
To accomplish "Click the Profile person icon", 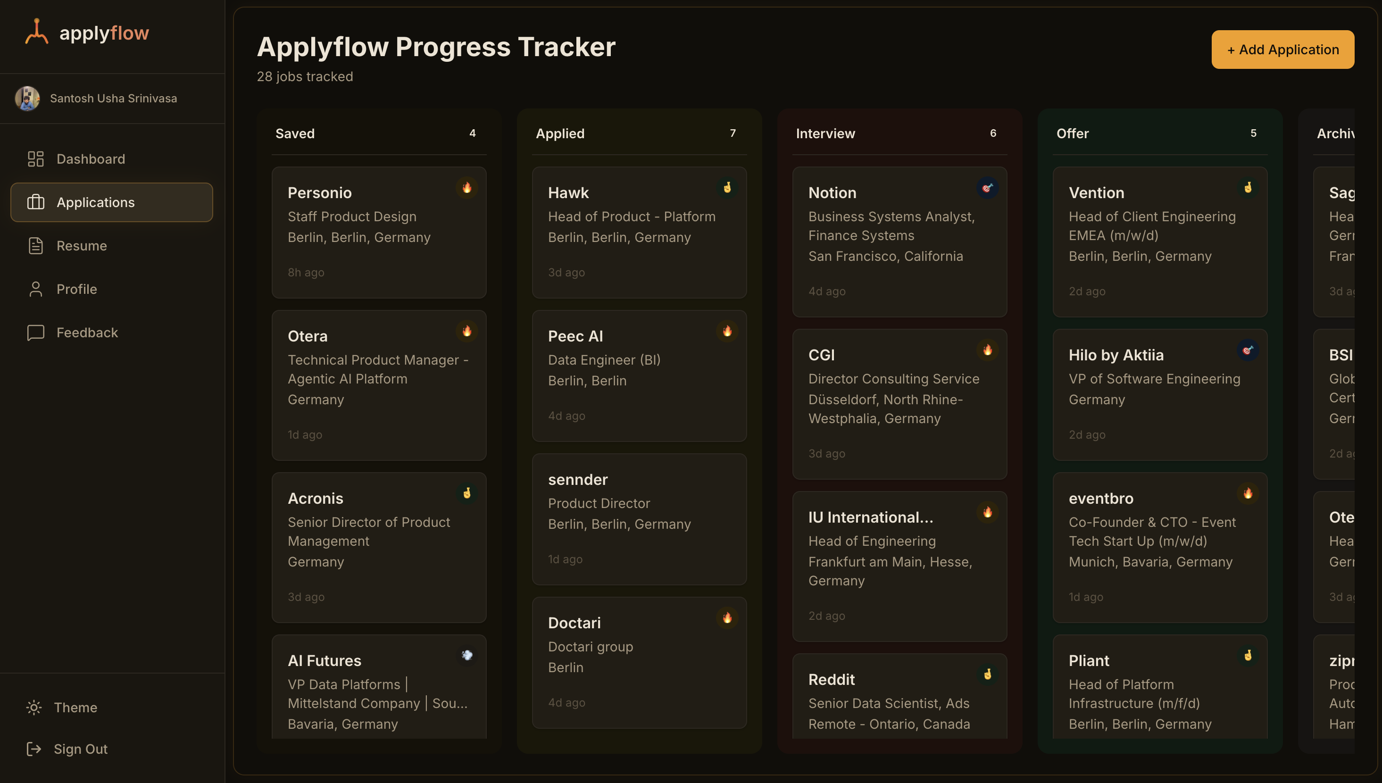I will pyautogui.click(x=35, y=289).
